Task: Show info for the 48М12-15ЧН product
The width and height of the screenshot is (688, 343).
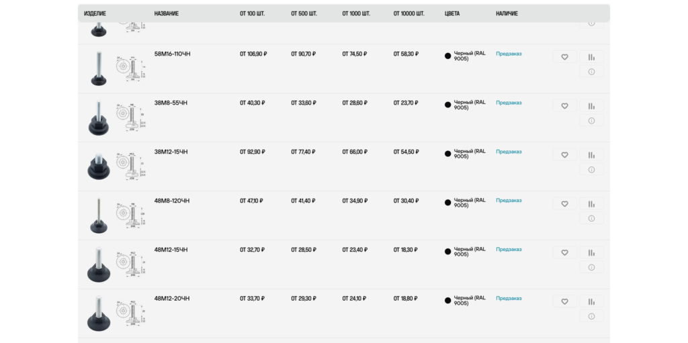Action: pos(591,267)
